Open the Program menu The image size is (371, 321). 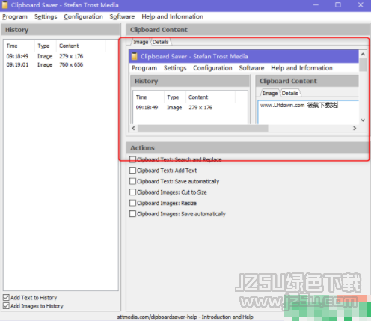pyautogui.click(x=15, y=16)
